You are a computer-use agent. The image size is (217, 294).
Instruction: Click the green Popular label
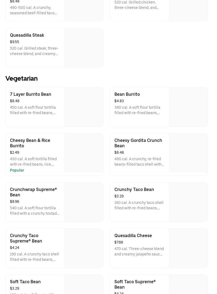(x=17, y=170)
